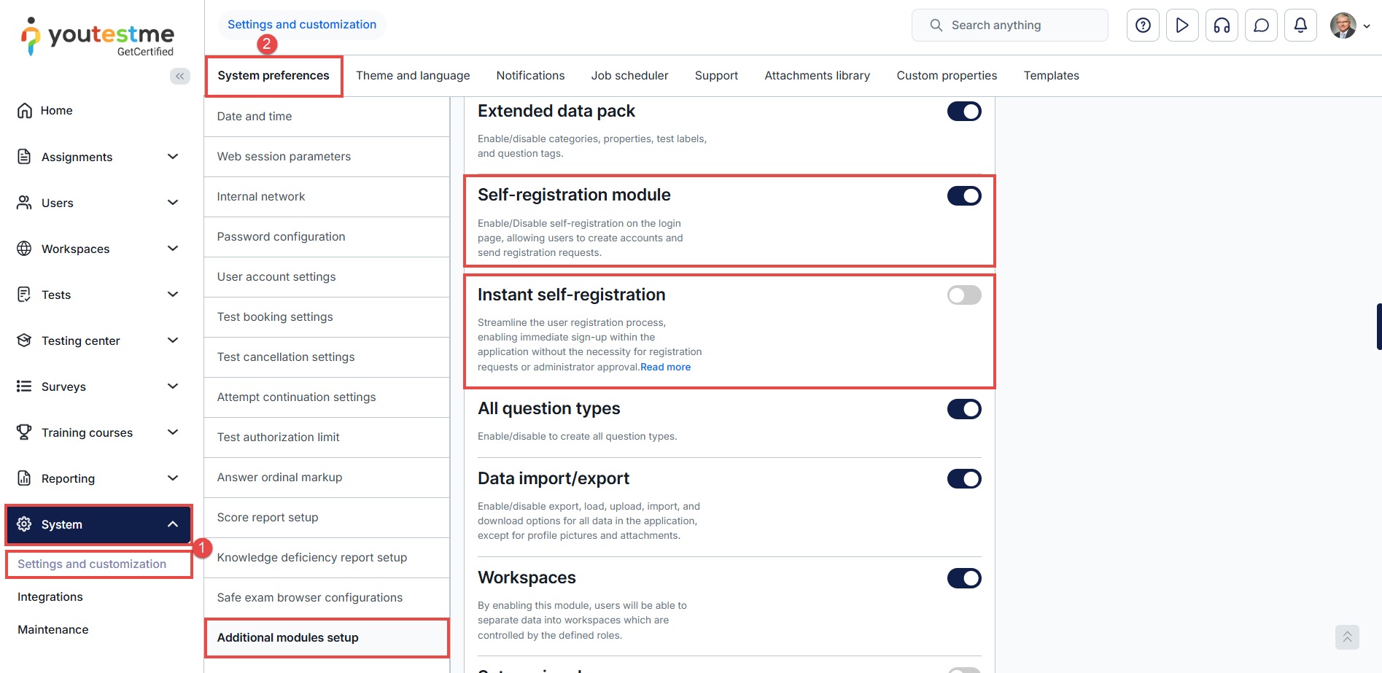Collapse the sidebar with double-chevron icon

tap(179, 76)
